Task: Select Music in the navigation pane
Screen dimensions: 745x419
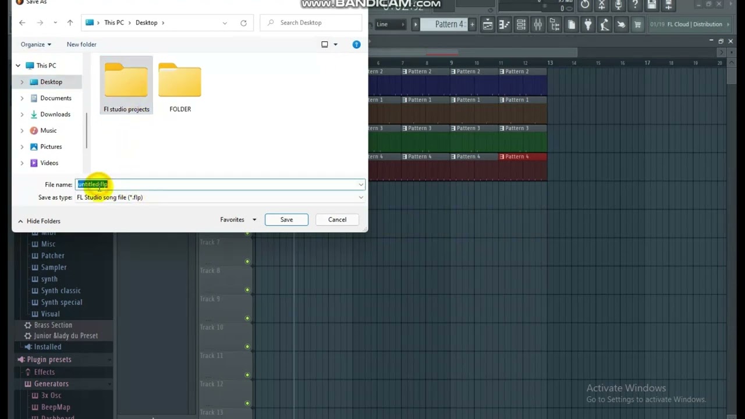Action: point(48,130)
